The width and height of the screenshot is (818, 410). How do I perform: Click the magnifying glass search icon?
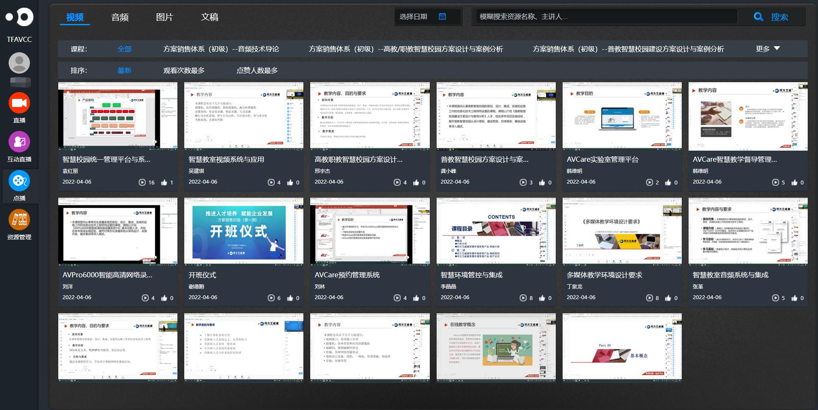758,16
